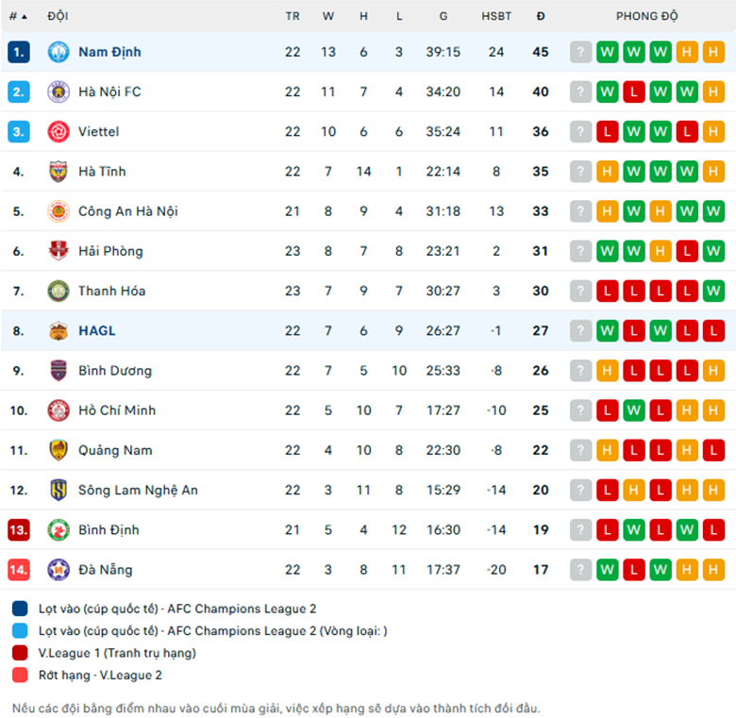The height and width of the screenshot is (718, 736).
Task: Select the Đà Nẵng club badge
Action: click(x=59, y=570)
